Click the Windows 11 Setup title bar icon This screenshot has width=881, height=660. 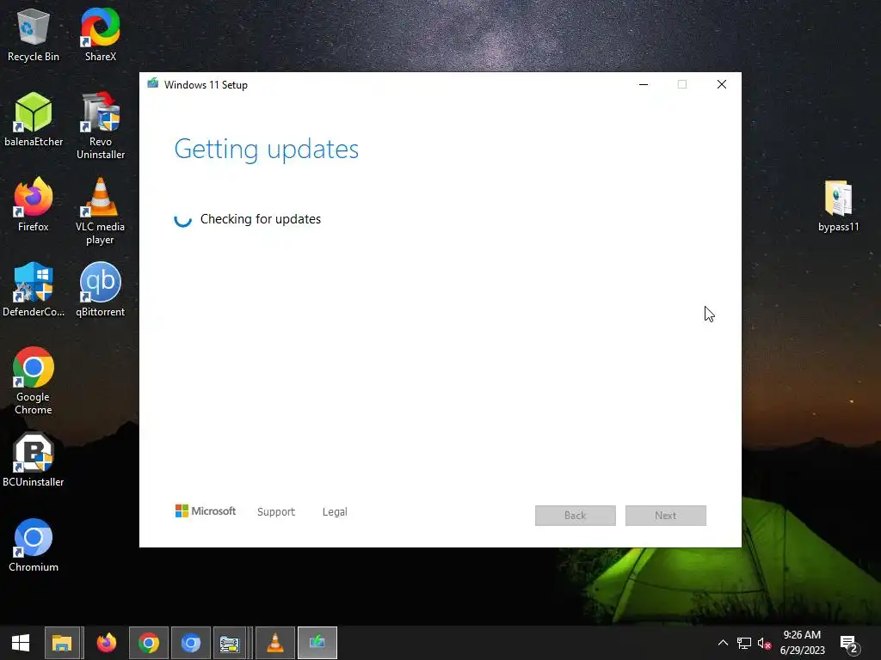(153, 84)
